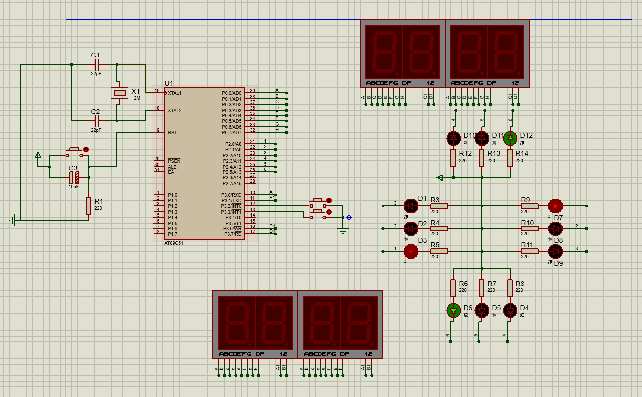Select the LED next to R10

click(556, 228)
